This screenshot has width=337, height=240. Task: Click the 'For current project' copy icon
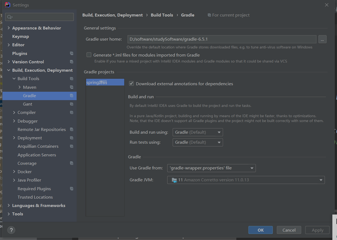[x=209, y=15]
